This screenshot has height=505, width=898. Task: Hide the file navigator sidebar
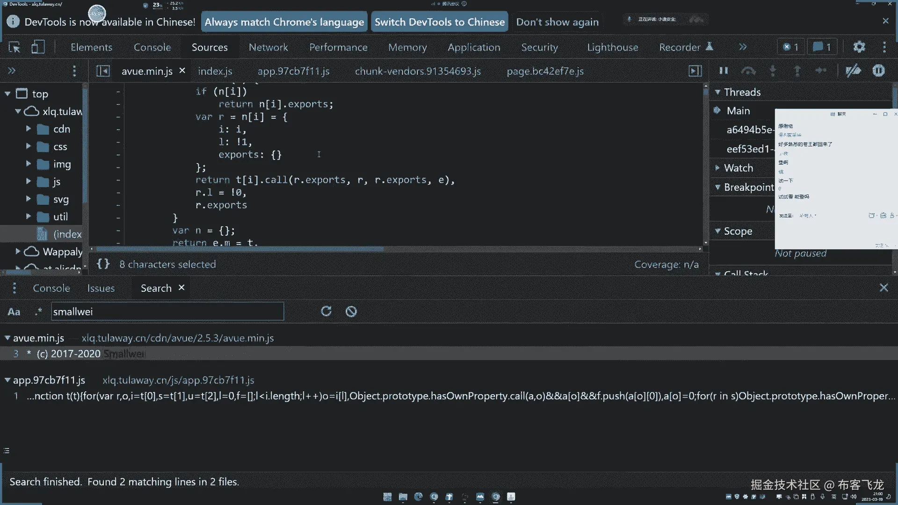(x=103, y=71)
